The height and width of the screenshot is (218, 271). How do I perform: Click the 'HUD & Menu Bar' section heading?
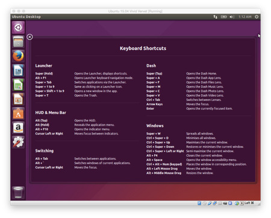[51, 113]
